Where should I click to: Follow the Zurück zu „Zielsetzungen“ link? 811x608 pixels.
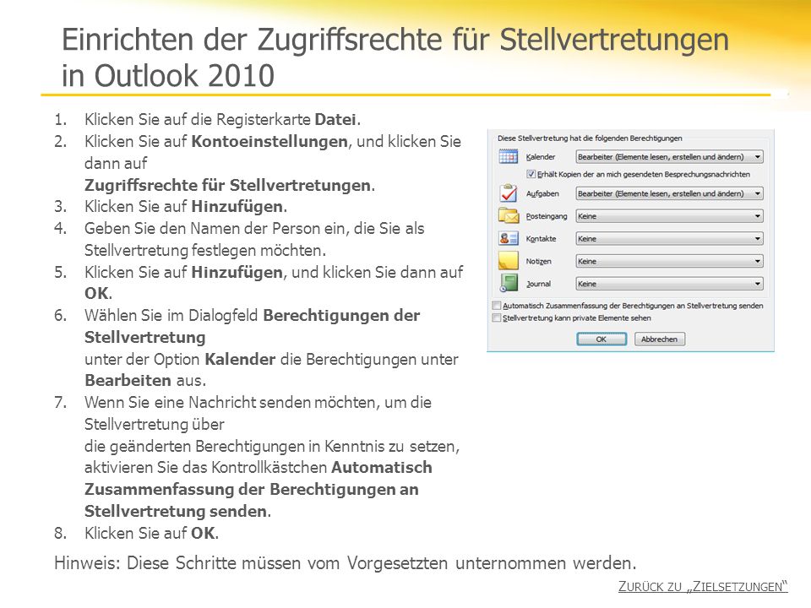point(703,586)
